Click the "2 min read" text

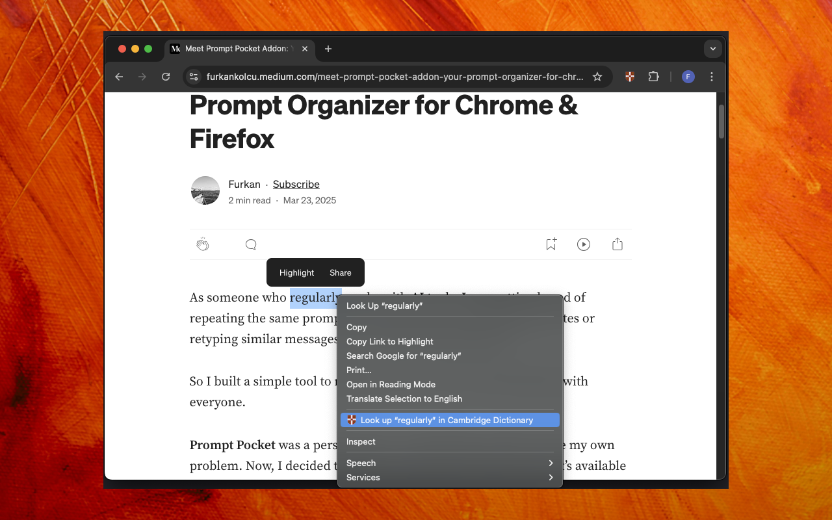point(250,200)
